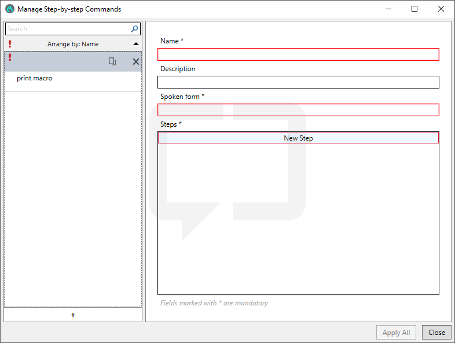Viewport: 455px width, 343px height.
Task: Click the Dragon app icon in title bar
Action: pyautogui.click(x=10, y=9)
